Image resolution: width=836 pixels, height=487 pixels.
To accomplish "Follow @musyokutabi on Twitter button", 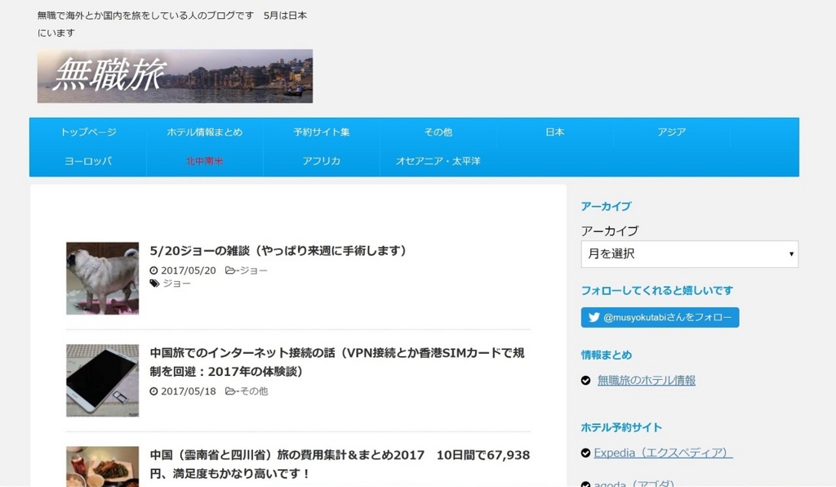I will click(x=660, y=317).
